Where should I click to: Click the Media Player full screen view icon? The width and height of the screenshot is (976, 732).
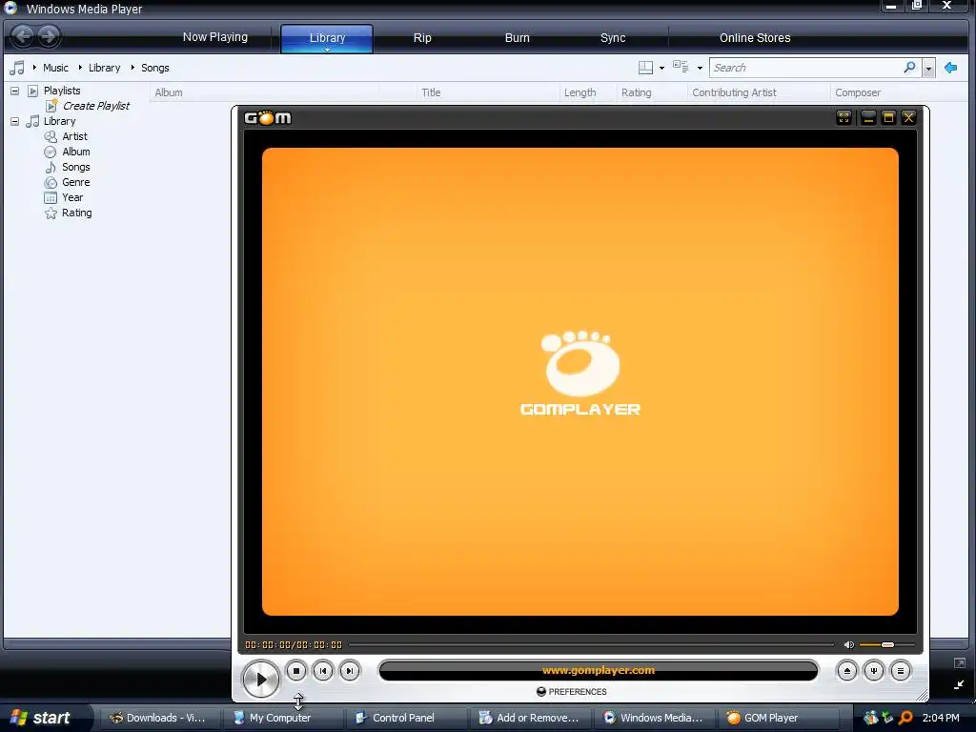point(959,663)
